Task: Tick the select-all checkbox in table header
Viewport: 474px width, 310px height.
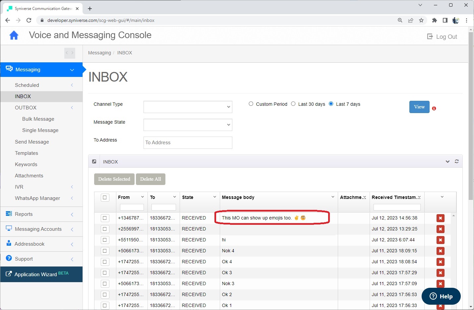Action: 105,198
